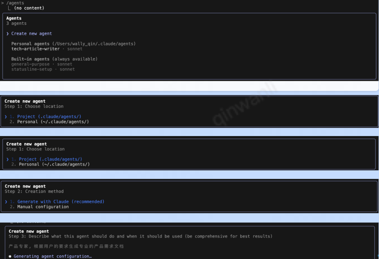Click the spinner icon beside Generating agent configuration
This screenshot has height=259, width=379.
pos(10,256)
